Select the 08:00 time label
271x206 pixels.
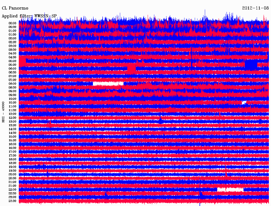(x=12, y=84)
